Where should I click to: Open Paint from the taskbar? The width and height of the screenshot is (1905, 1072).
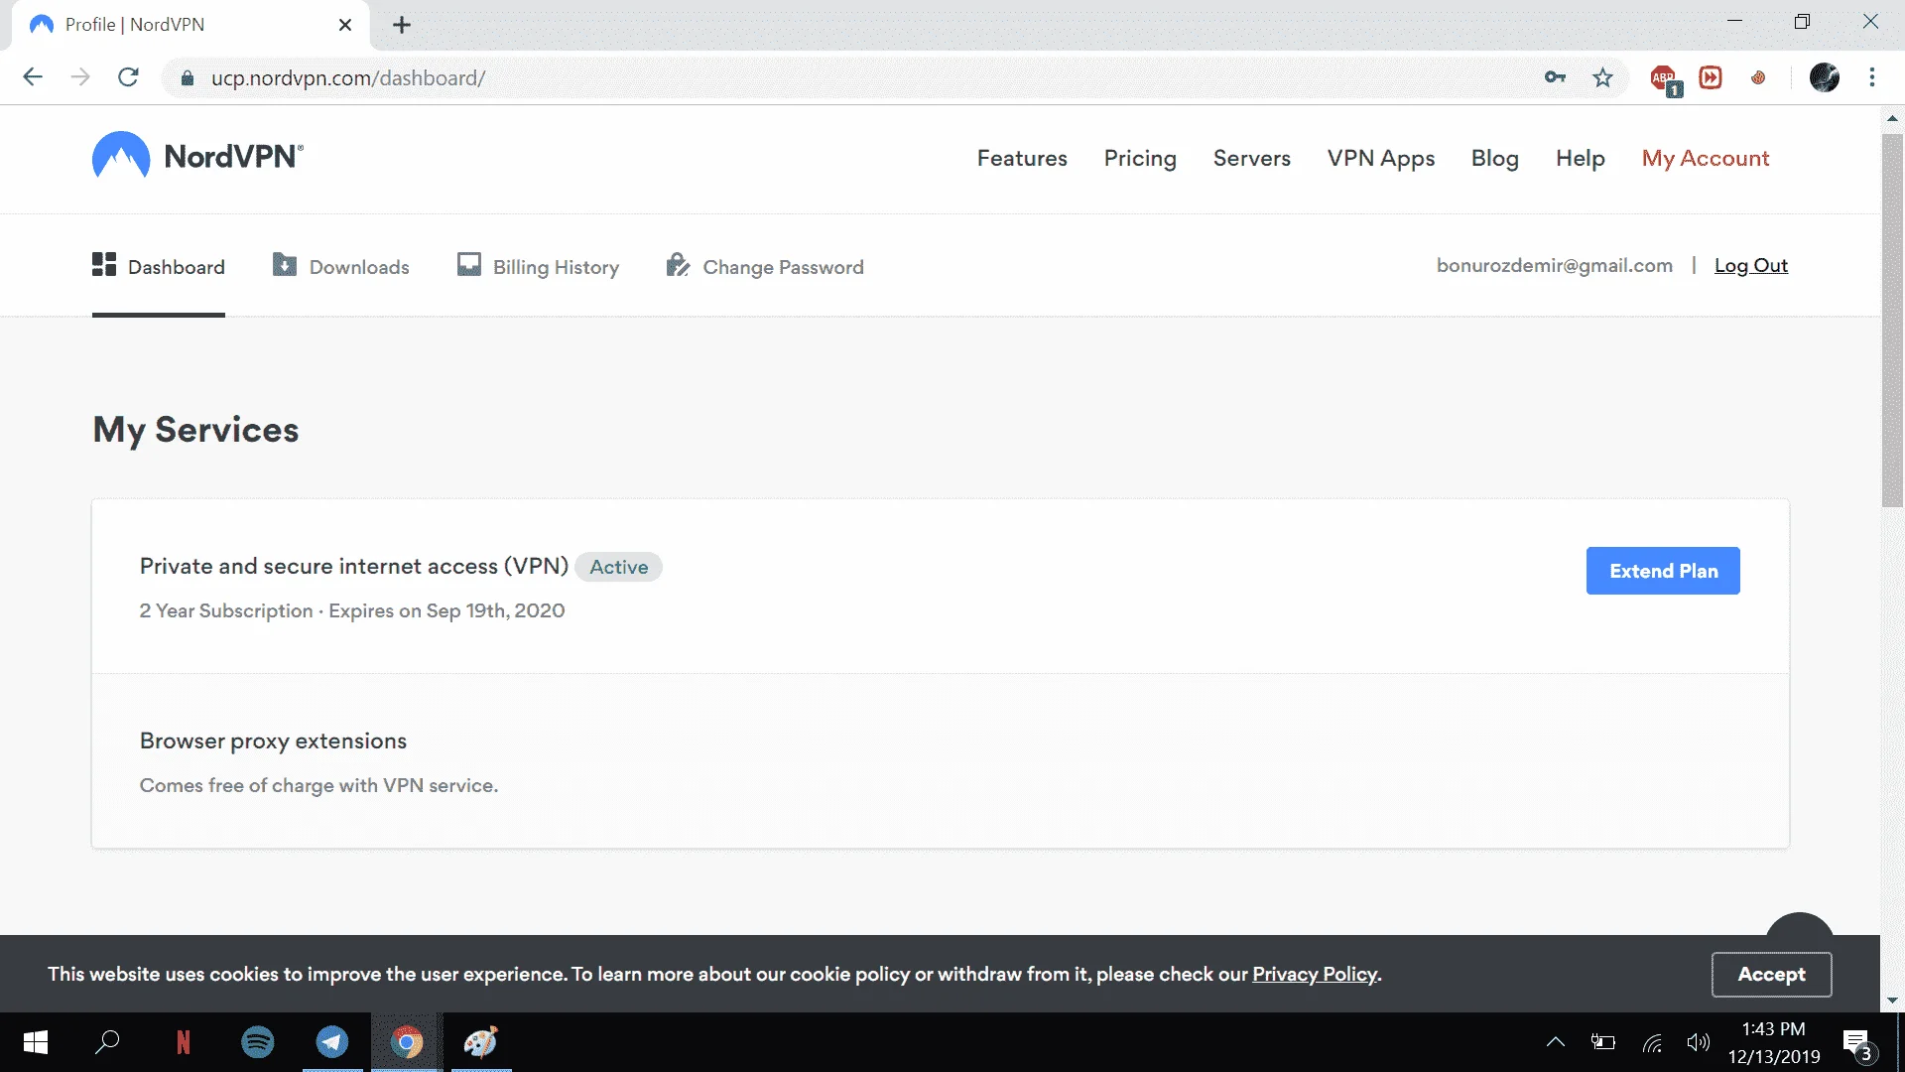pyautogui.click(x=481, y=1042)
